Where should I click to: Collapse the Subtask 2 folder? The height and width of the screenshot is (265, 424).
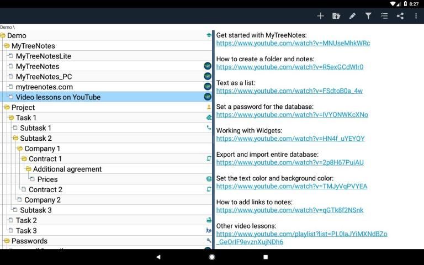pyautogui.click(x=15, y=138)
